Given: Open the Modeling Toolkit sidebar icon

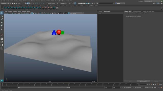Looking at the screenshot, I should coord(154,3).
